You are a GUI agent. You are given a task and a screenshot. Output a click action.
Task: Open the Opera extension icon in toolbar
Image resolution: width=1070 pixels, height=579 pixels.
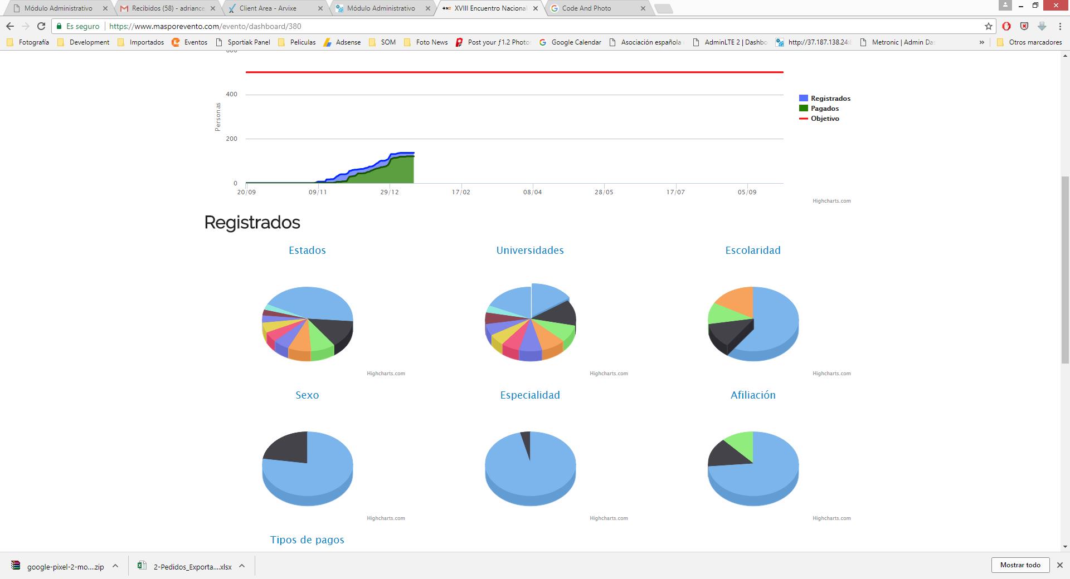pos(1006,26)
